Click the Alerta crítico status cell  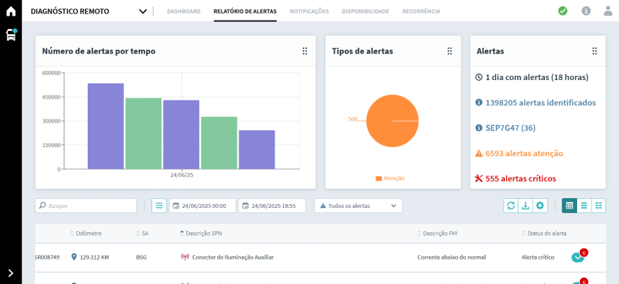click(x=538, y=257)
